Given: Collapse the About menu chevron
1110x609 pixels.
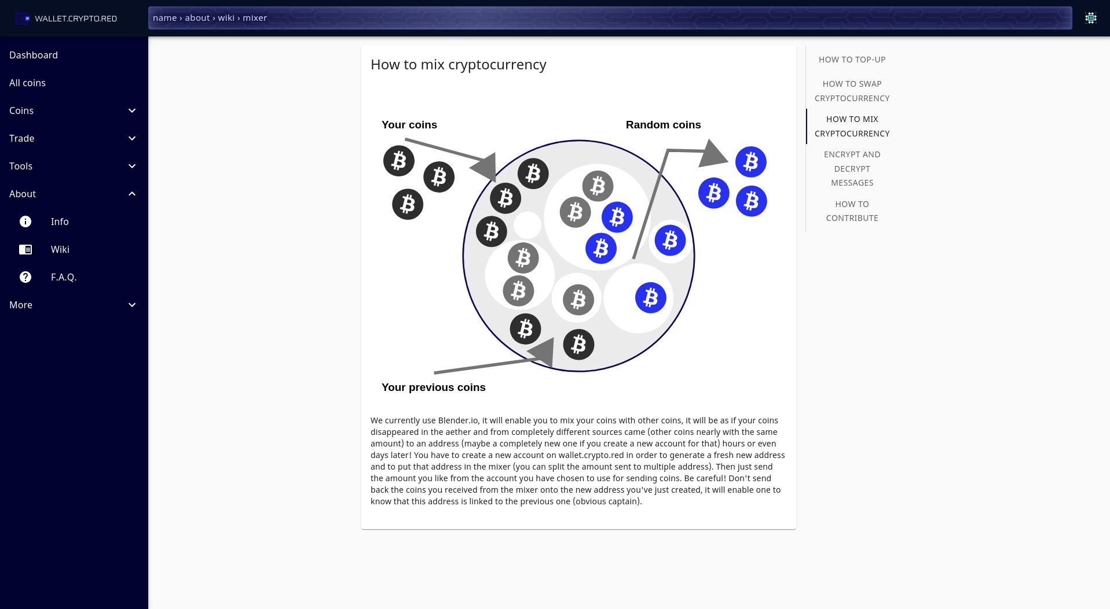Looking at the screenshot, I should (132, 194).
